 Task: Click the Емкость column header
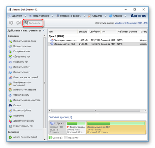pyautogui.click(x=83, y=31)
